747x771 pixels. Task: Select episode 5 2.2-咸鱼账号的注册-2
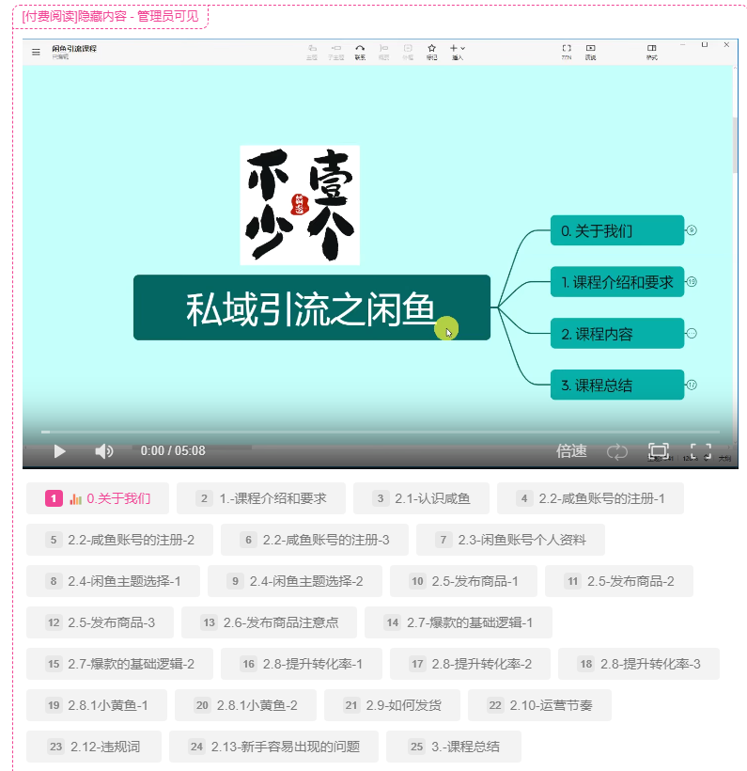[120, 540]
